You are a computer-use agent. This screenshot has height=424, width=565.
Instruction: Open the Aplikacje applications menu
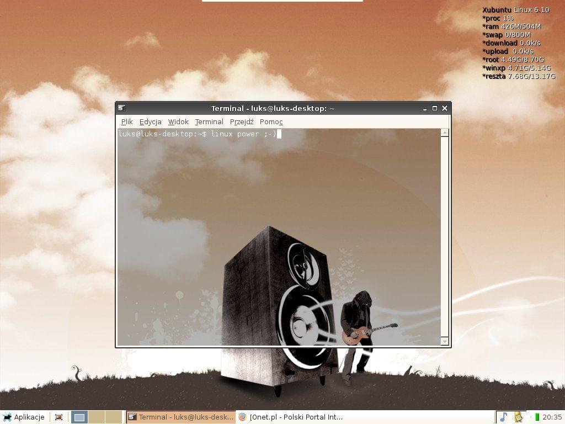click(24, 417)
